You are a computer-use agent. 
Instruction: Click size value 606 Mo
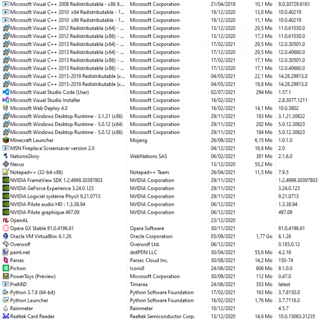pyautogui.click(x=264, y=268)
